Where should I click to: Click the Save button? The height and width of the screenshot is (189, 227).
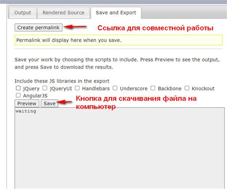(x=49, y=103)
